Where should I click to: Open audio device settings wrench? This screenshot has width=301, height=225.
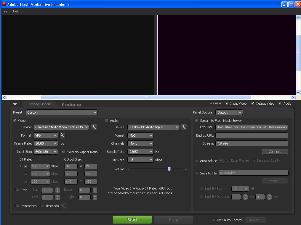184,127
